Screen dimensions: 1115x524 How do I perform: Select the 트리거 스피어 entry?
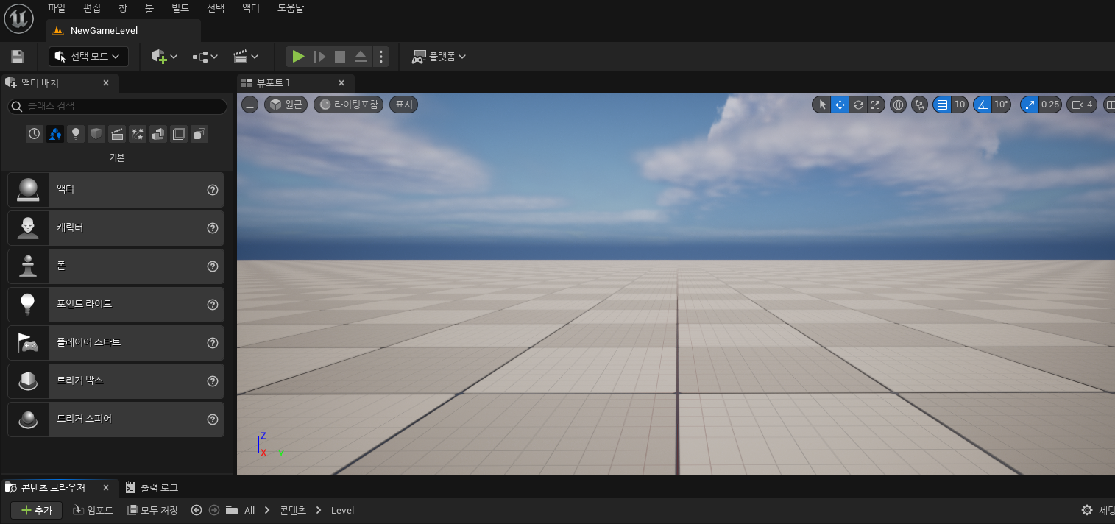pyautogui.click(x=116, y=419)
